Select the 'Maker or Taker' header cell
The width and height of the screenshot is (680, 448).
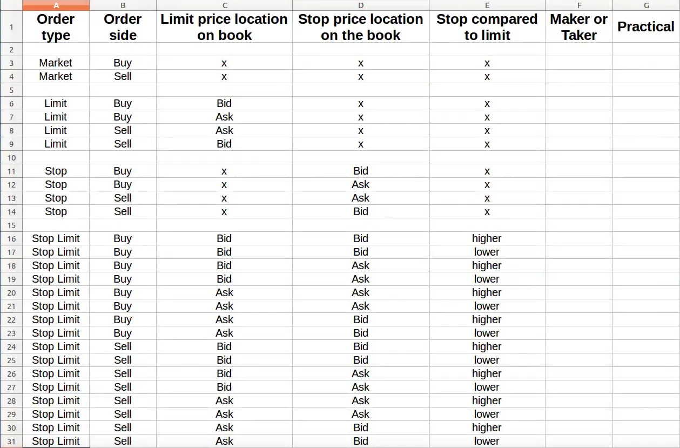click(579, 27)
